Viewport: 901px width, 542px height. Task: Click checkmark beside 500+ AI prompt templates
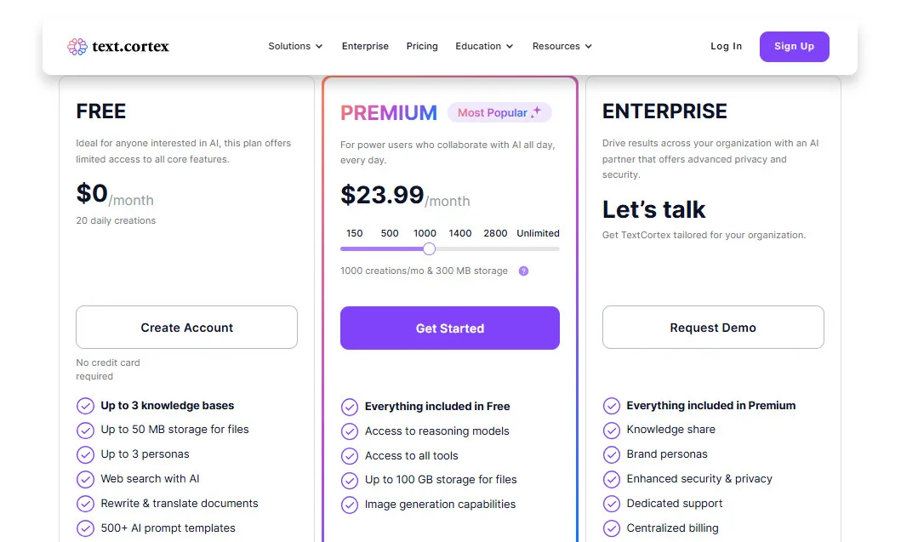click(x=85, y=528)
